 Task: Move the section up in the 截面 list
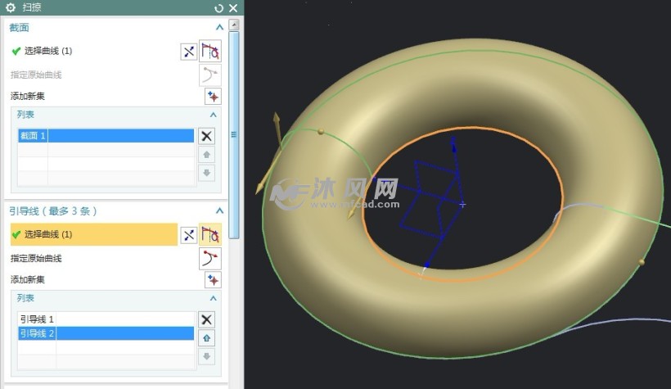(x=207, y=155)
